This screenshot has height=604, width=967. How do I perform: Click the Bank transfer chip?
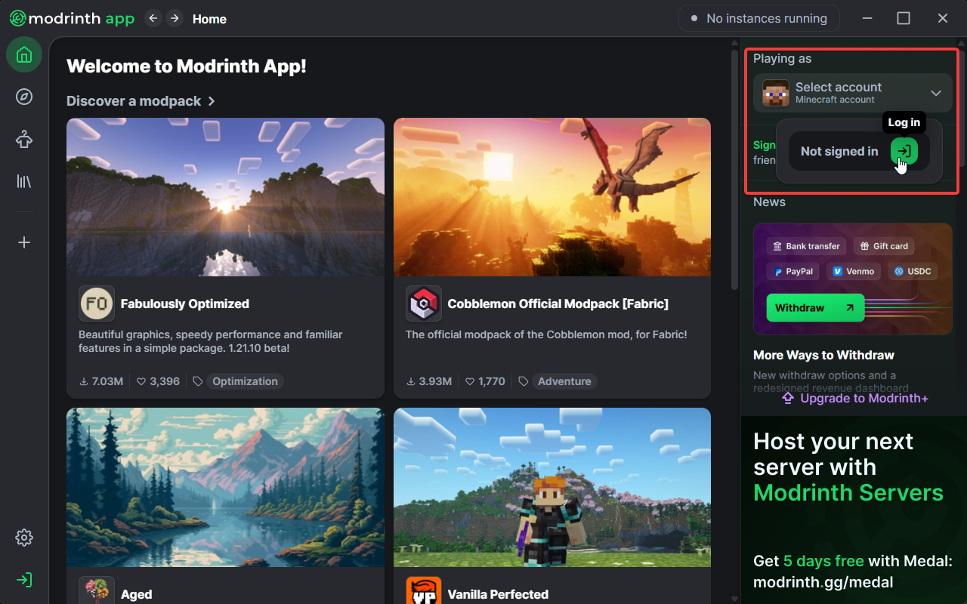(x=806, y=246)
